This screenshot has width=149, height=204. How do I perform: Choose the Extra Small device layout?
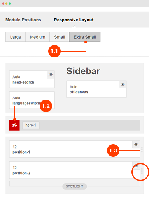pyautogui.click(x=85, y=37)
